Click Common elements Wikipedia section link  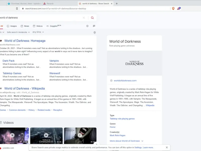pos(17,110)
